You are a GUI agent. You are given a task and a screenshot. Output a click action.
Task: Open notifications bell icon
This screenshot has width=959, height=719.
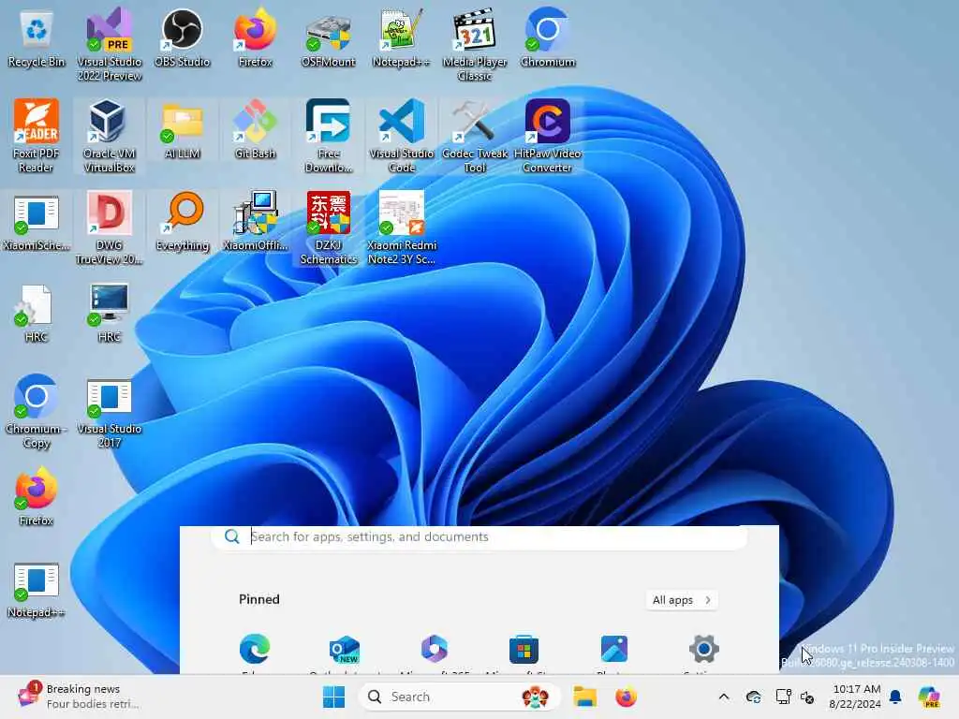(x=895, y=697)
